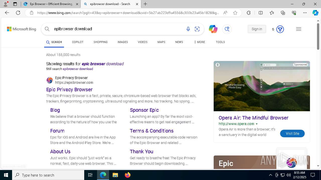Click the Sign in button
Image resolution: width=321 pixels, height=180 pixels.
pyautogui.click(x=257, y=29)
